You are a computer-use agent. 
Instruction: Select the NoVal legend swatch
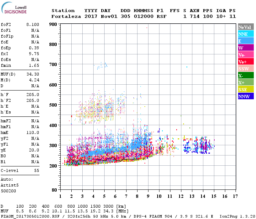click(246, 27)
